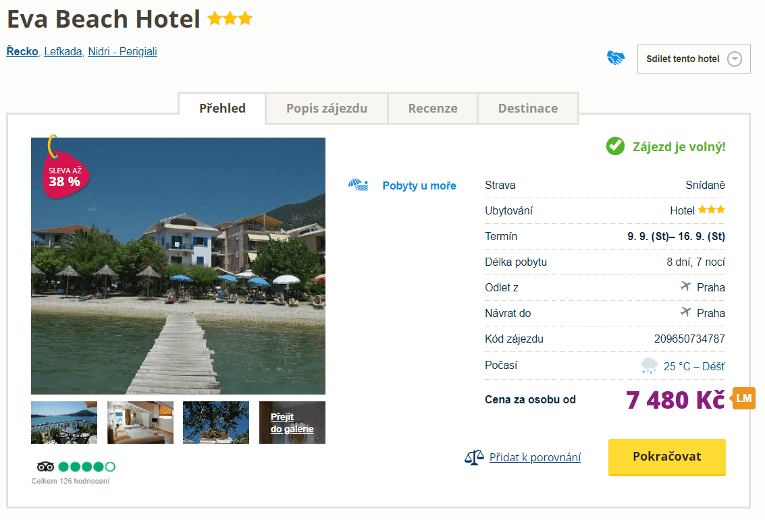Click the scales compare icon
The image size is (765, 520).
click(474, 458)
